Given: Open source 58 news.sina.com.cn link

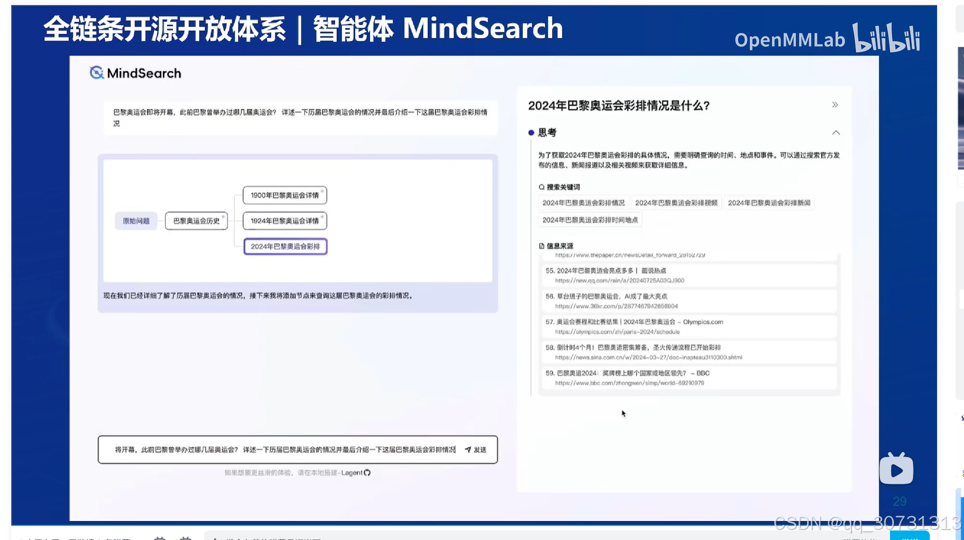Looking at the screenshot, I should [648, 357].
